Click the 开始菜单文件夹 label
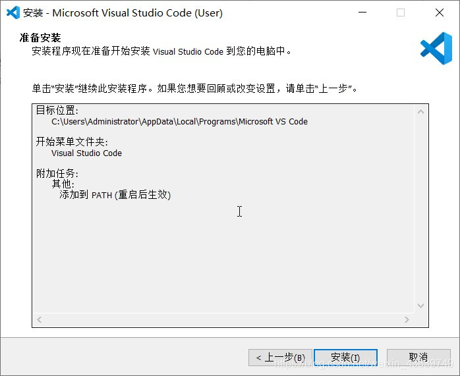 tap(72, 142)
